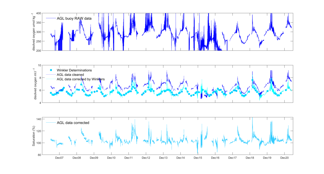Select the light-blue line sample in saturation legend
This screenshot has width=324, height=174.
point(51,123)
